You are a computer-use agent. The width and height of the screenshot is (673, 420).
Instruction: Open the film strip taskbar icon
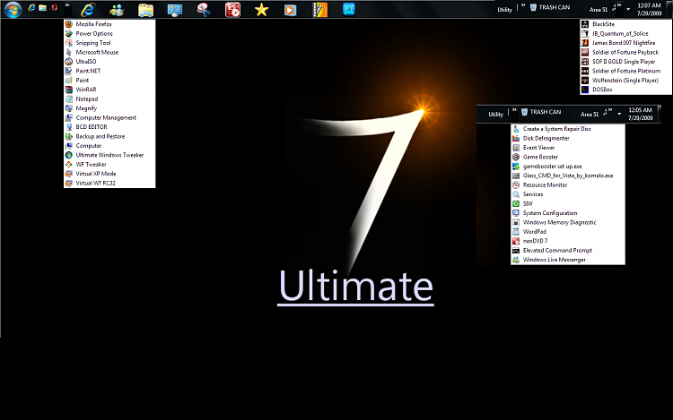[x=319, y=10]
